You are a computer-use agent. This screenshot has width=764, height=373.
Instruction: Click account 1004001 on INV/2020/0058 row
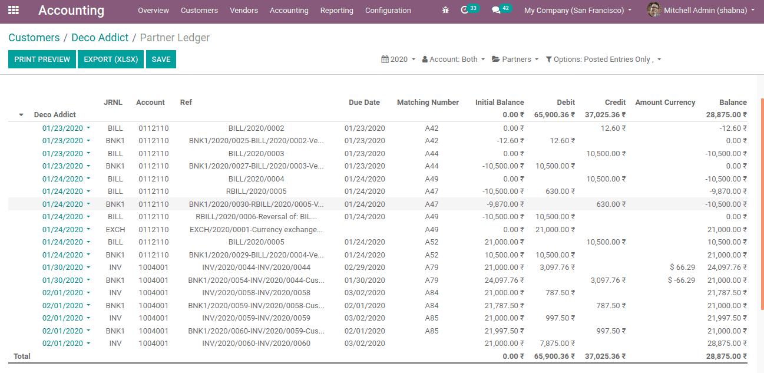pos(154,293)
